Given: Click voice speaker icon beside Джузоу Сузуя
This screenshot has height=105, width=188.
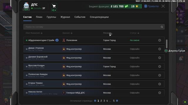Looking at the screenshot, I should point(166,51).
